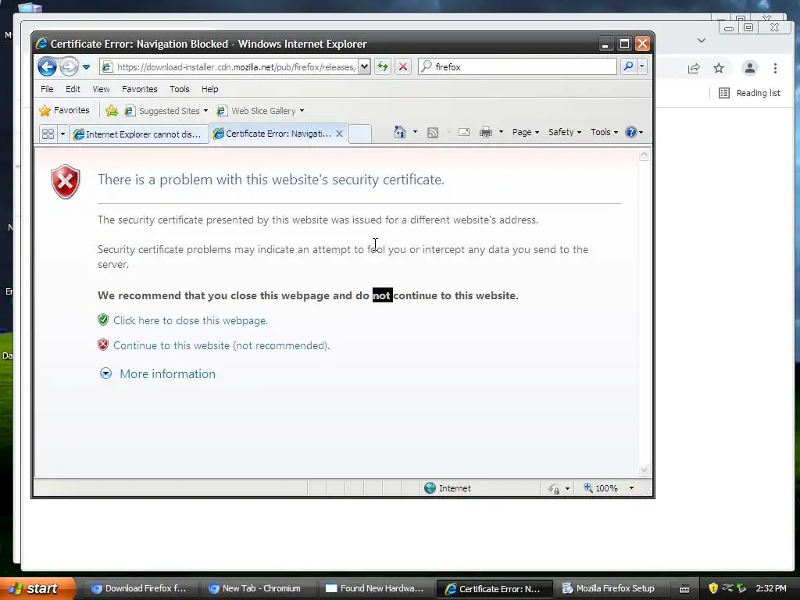
Task: Click the RSS feeds icon
Action: (433, 133)
